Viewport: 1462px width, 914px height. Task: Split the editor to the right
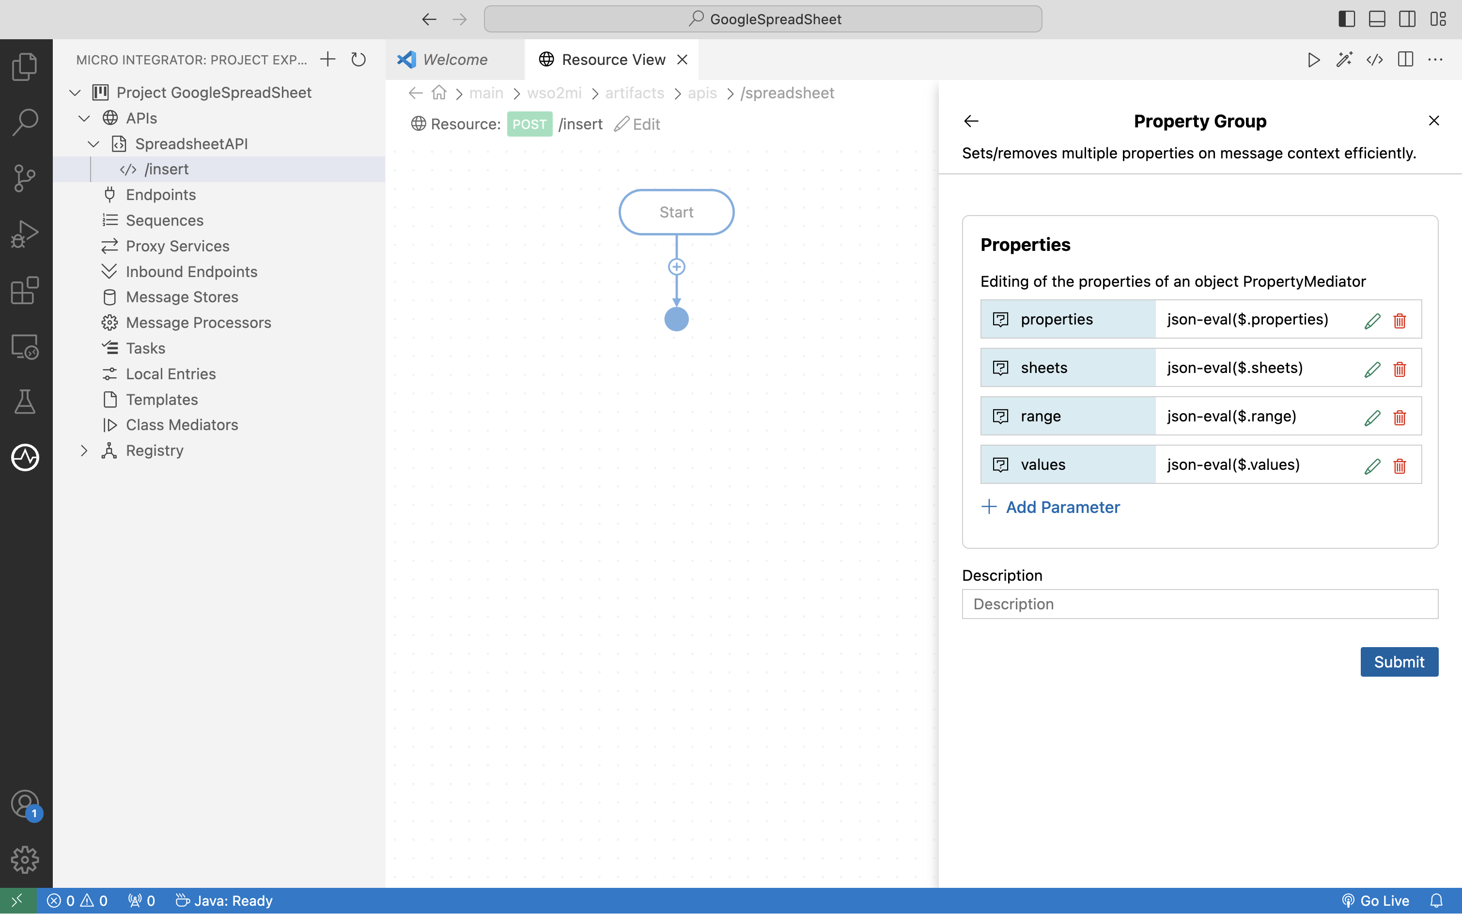tap(1405, 59)
